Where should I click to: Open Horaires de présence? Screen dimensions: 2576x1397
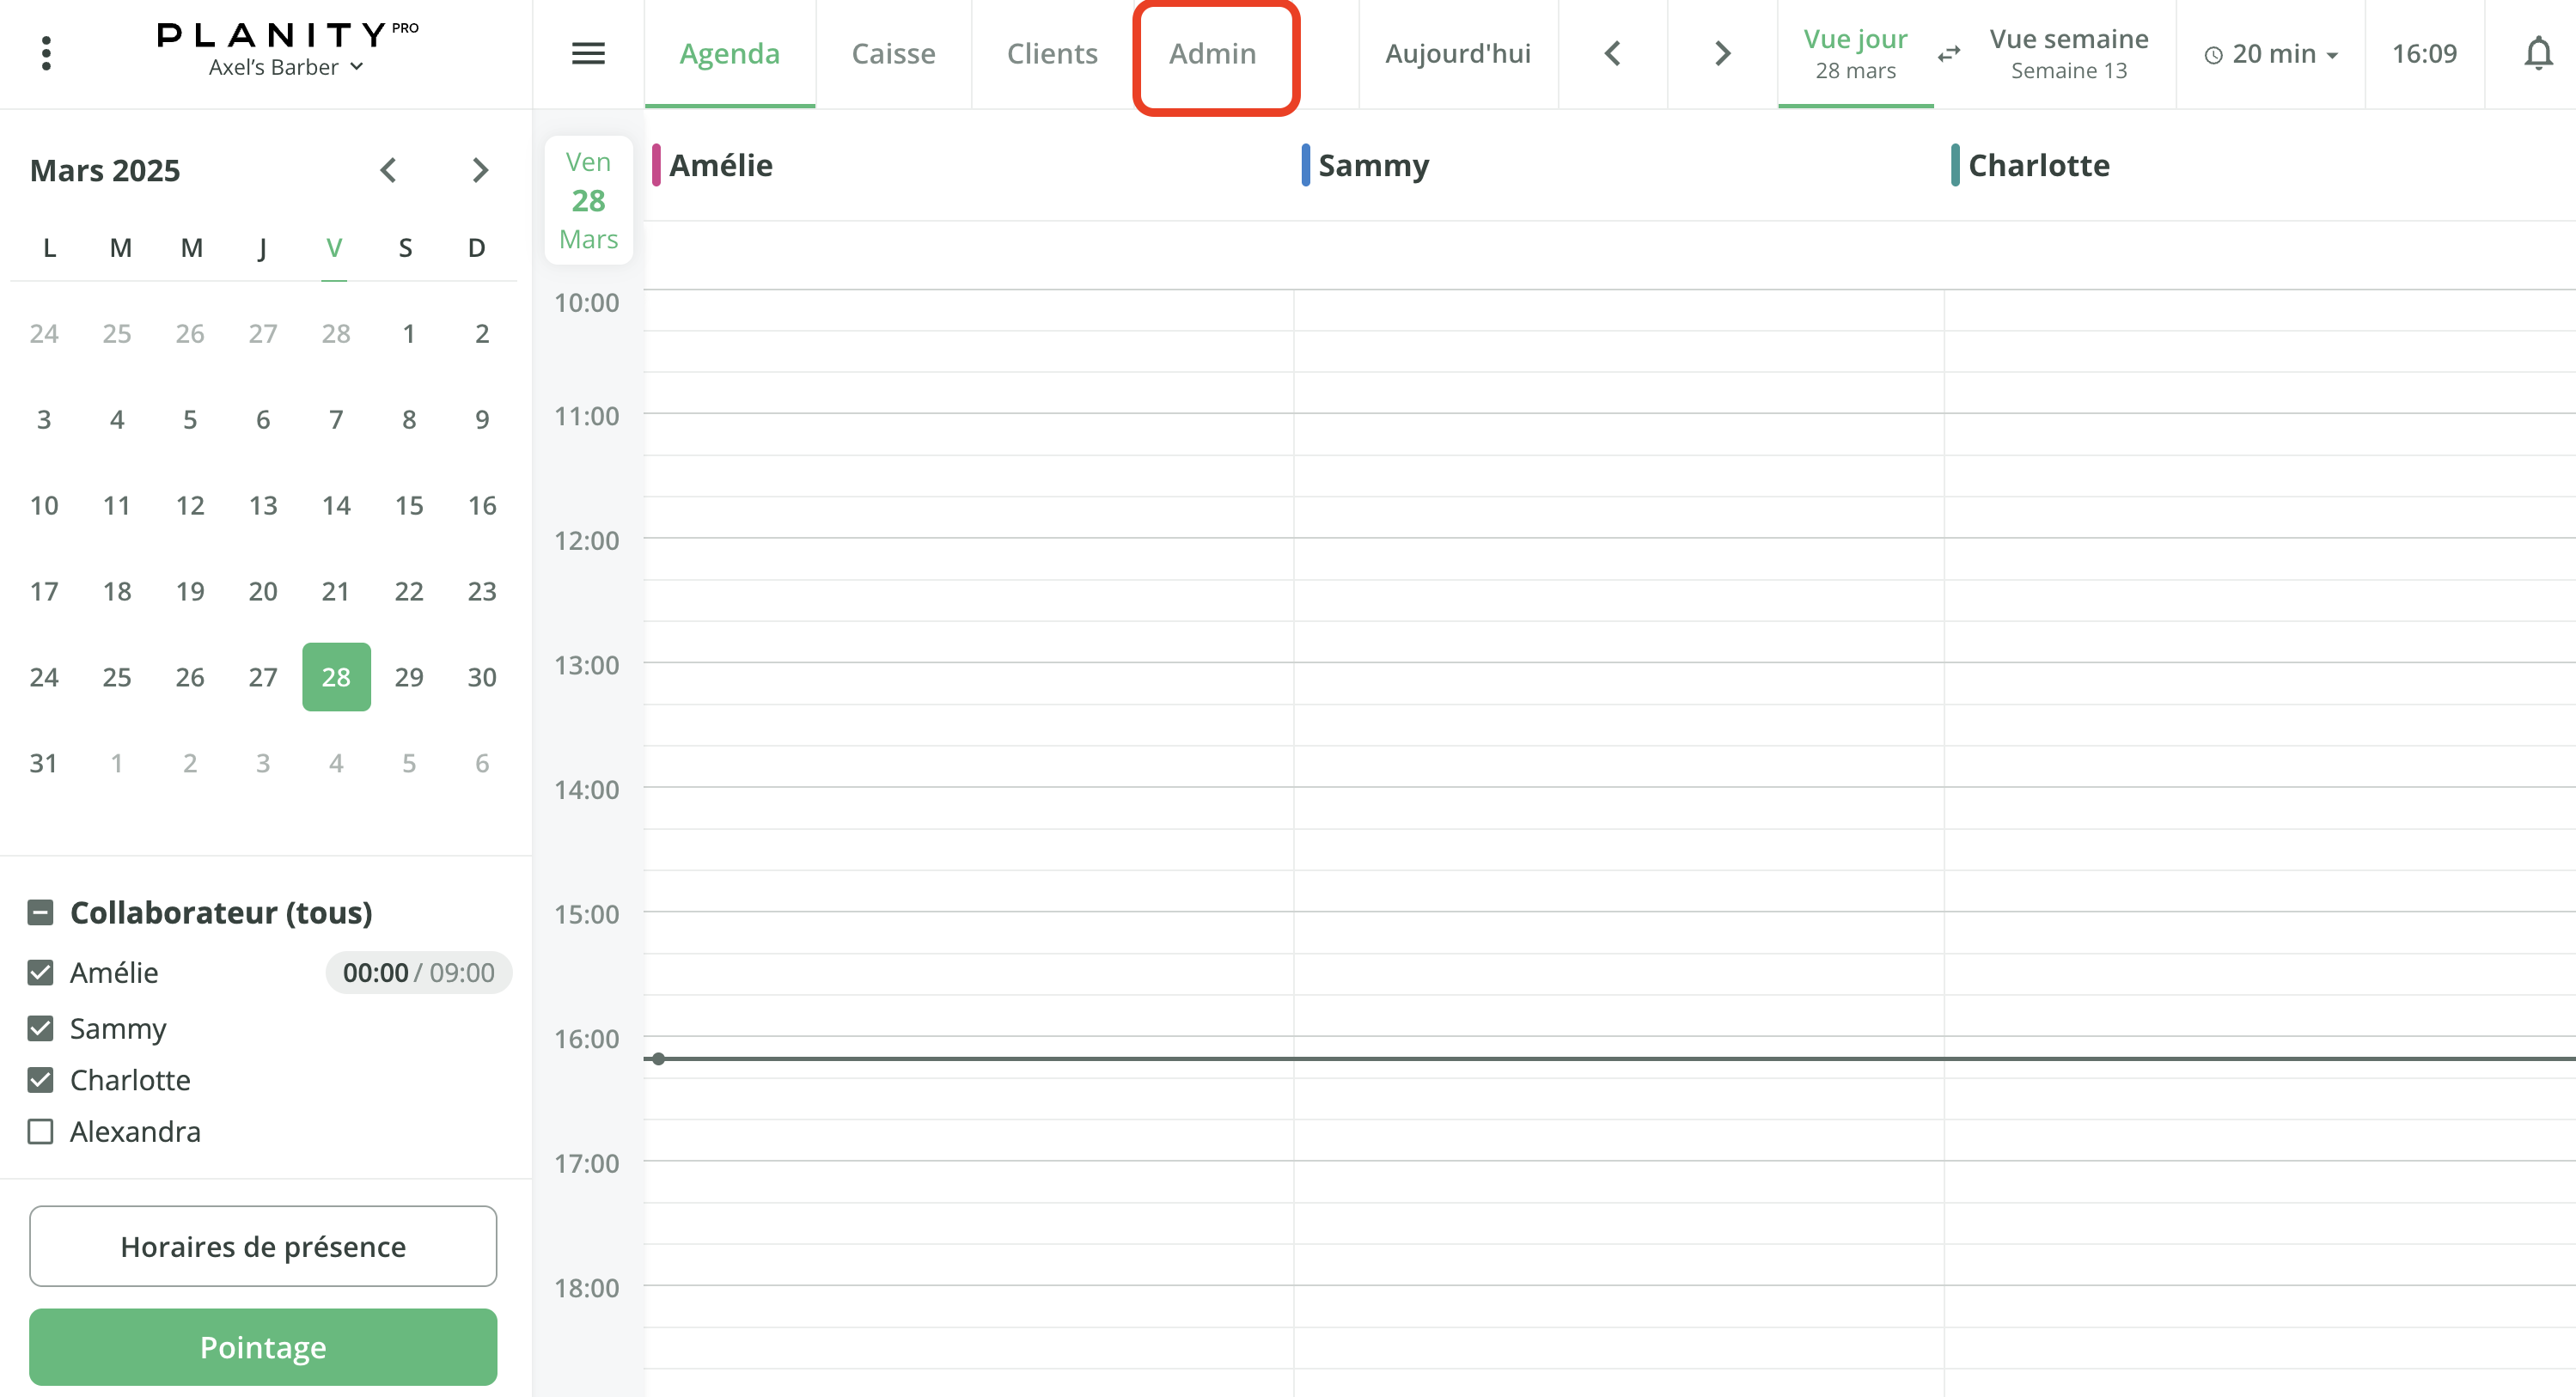pos(262,1246)
